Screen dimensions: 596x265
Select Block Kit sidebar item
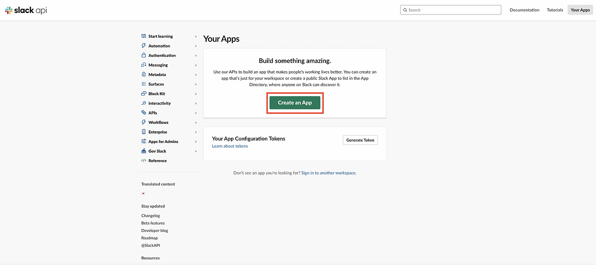pos(157,94)
